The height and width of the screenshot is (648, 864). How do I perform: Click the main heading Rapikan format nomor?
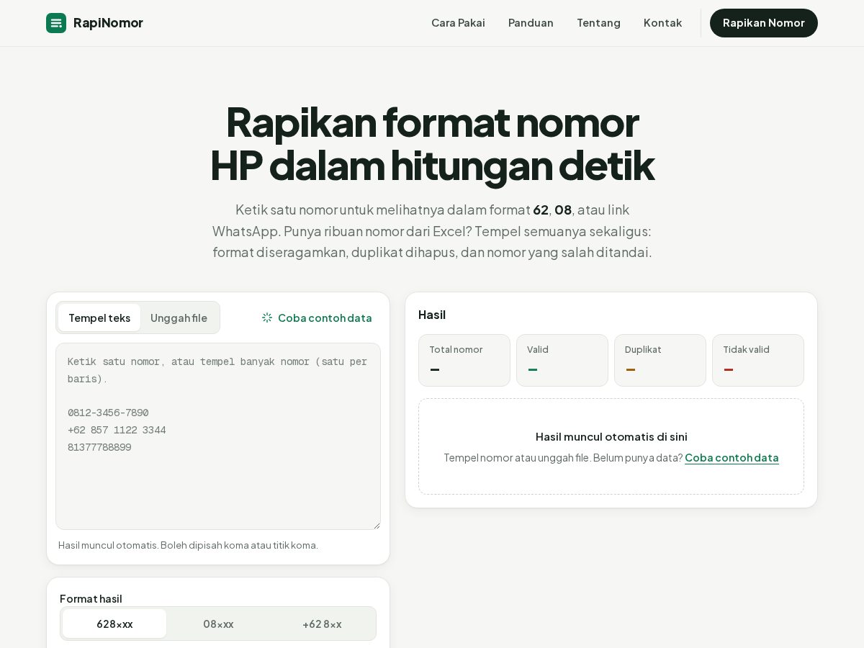(x=432, y=143)
